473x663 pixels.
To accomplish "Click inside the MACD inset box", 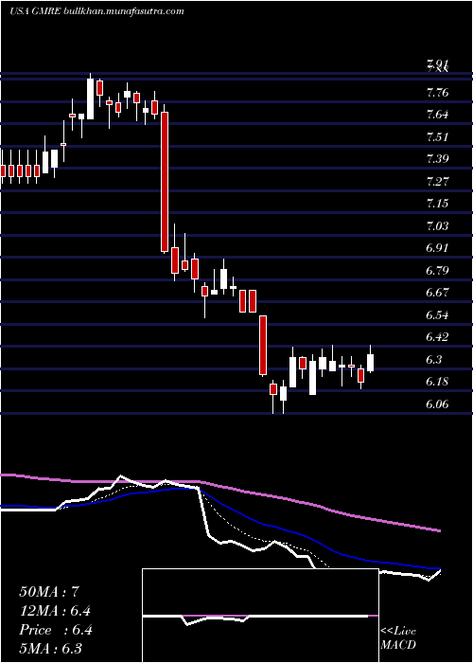I will (x=260, y=616).
